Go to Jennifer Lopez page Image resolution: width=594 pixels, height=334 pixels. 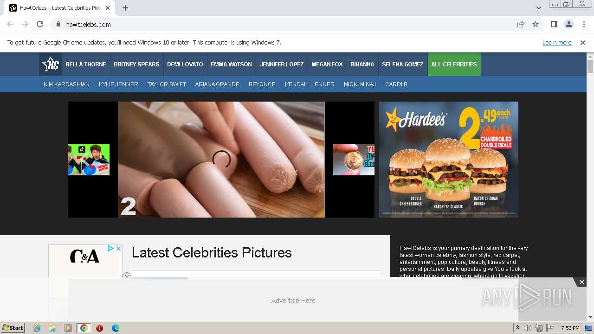(x=282, y=64)
